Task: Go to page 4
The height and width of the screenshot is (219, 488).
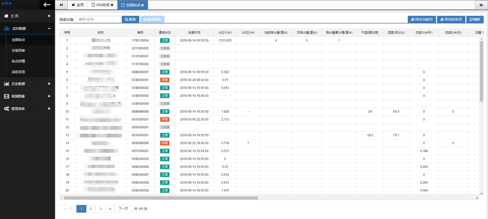Action: [110, 209]
